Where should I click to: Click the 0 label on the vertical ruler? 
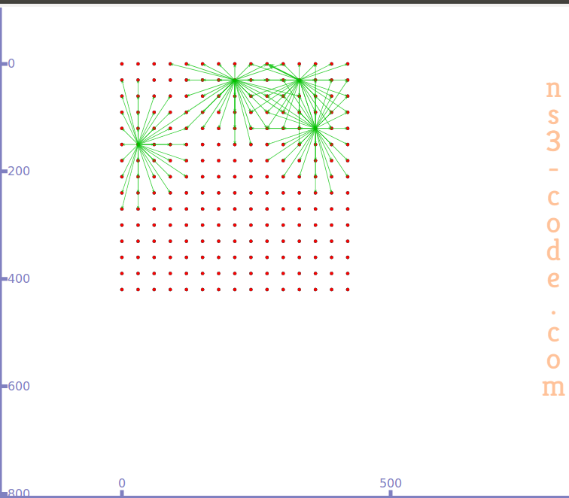click(11, 63)
